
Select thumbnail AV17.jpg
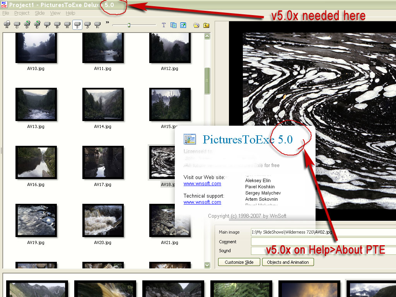pyautogui.click(x=103, y=162)
